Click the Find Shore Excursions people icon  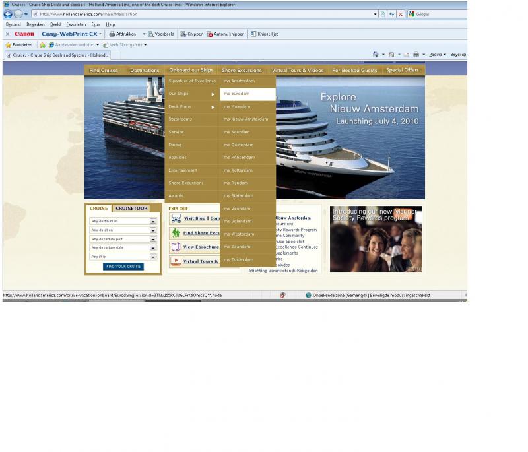click(x=176, y=232)
